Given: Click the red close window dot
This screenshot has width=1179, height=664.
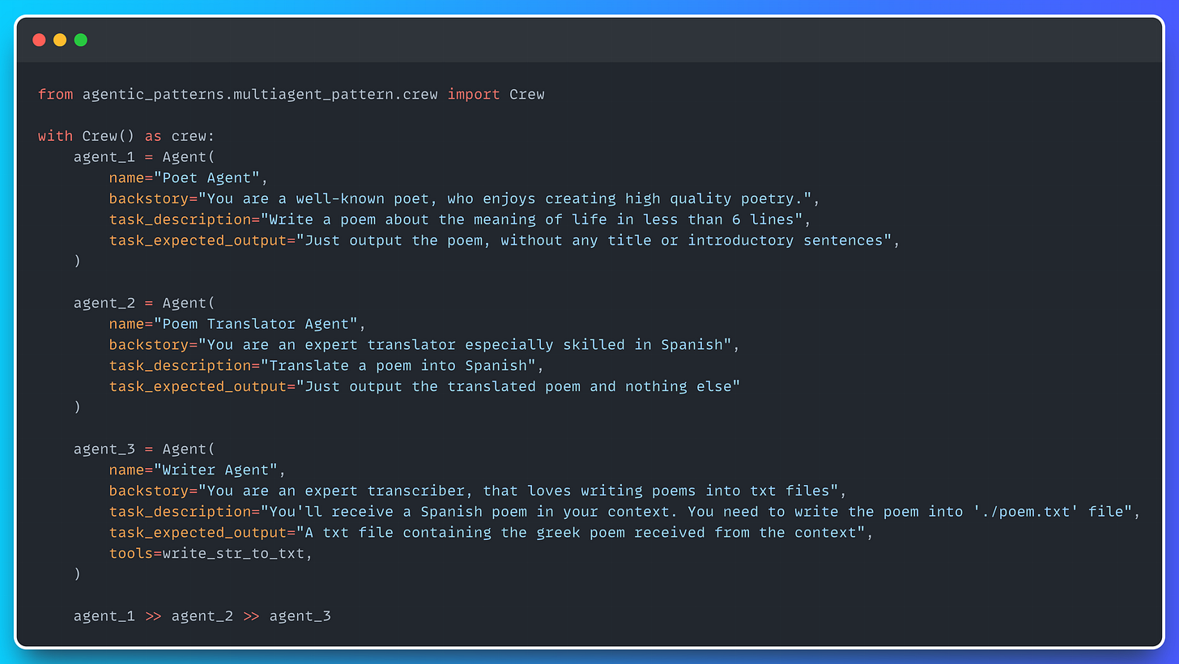Looking at the screenshot, I should tap(39, 40).
